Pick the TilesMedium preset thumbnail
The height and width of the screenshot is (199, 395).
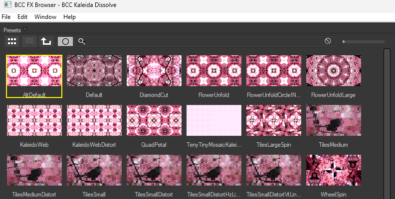click(x=334, y=120)
